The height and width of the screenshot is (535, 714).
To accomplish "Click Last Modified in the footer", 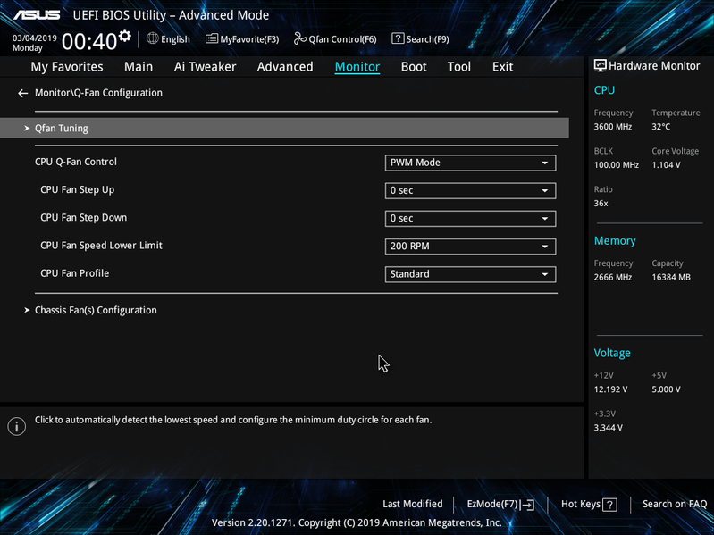I will pos(413,504).
